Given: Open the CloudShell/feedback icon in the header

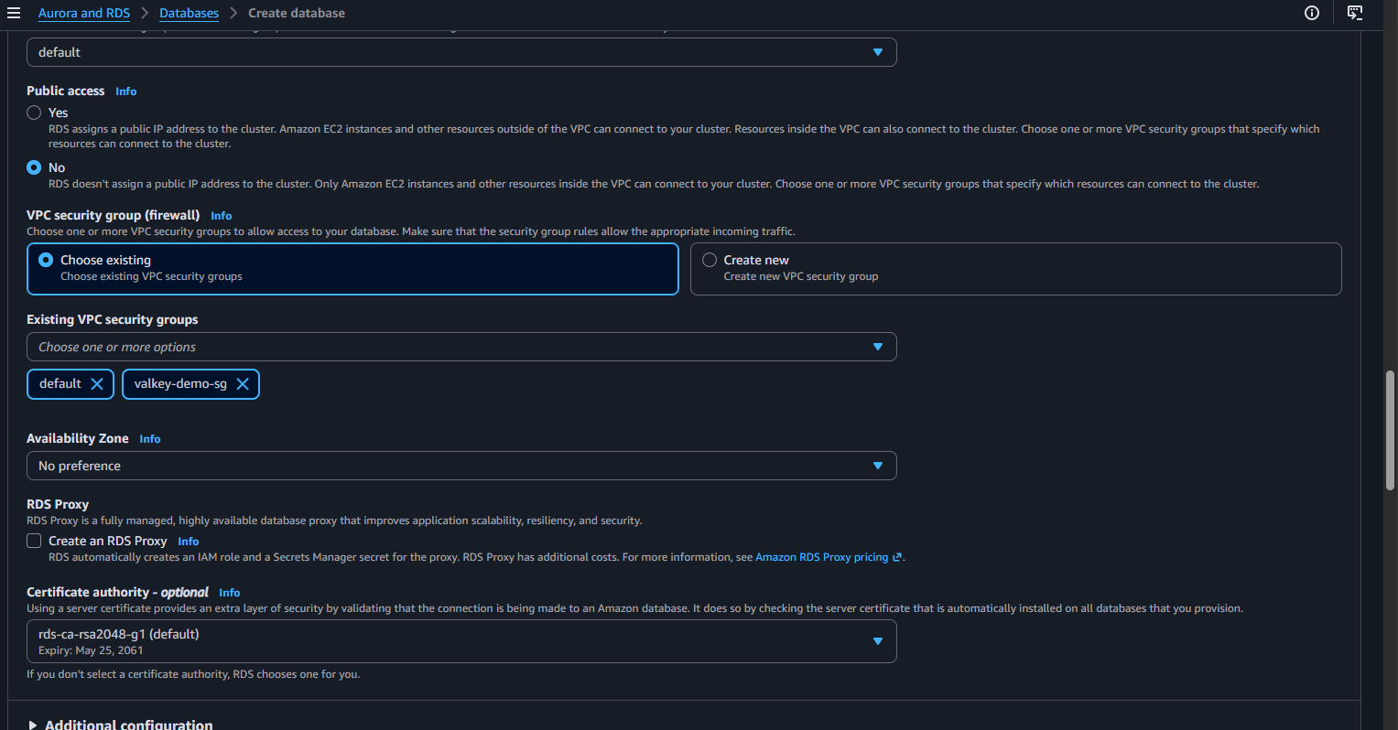Looking at the screenshot, I should pos(1355,13).
